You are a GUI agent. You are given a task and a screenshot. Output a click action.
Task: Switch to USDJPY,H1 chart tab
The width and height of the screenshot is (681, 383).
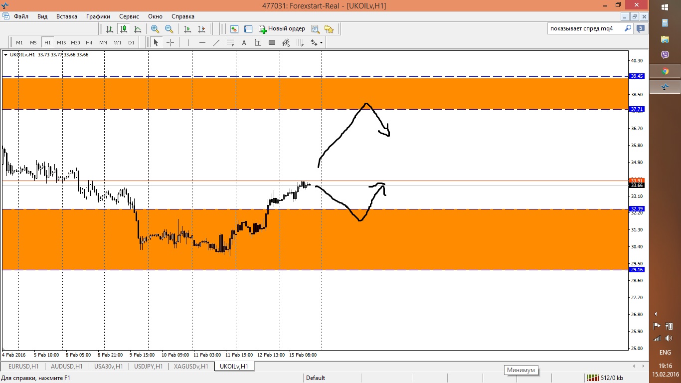pos(149,367)
